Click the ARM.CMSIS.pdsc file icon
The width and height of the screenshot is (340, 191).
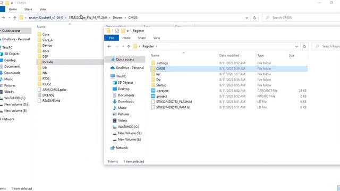pos(39,90)
